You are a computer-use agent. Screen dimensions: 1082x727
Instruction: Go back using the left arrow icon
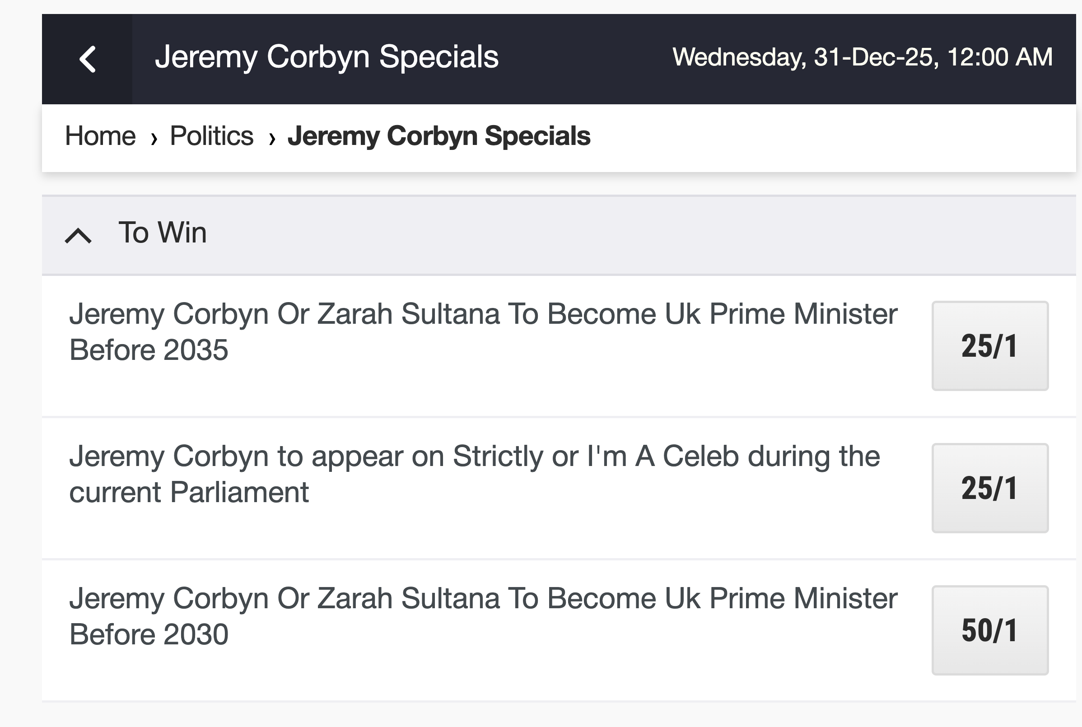pos(87,59)
